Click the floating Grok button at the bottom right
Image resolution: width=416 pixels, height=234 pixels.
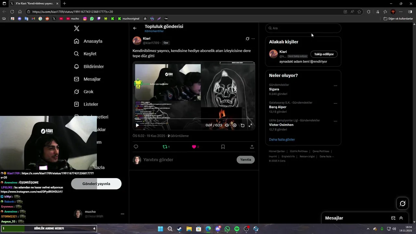pyautogui.click(x=402, y=203)
